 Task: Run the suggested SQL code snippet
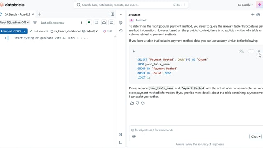tap(134, 51)
